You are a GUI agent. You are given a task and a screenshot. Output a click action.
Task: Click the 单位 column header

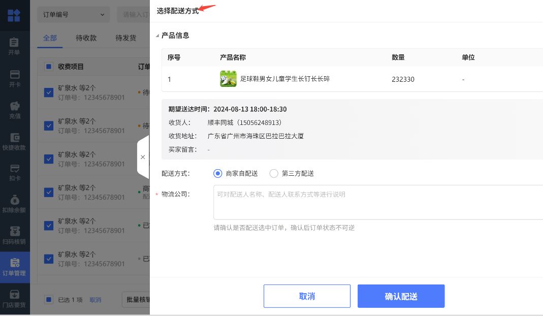click(x=468, y=57)
